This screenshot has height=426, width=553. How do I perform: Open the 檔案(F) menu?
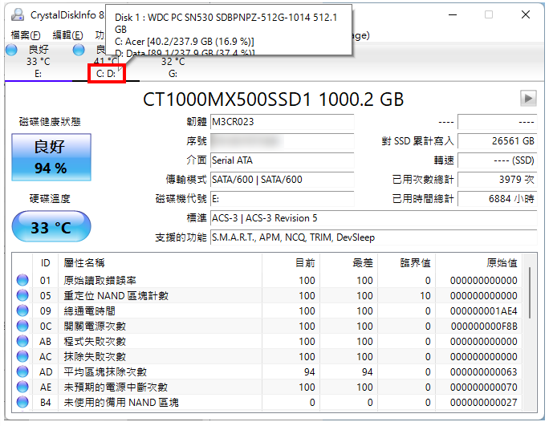tap(26, 35)
